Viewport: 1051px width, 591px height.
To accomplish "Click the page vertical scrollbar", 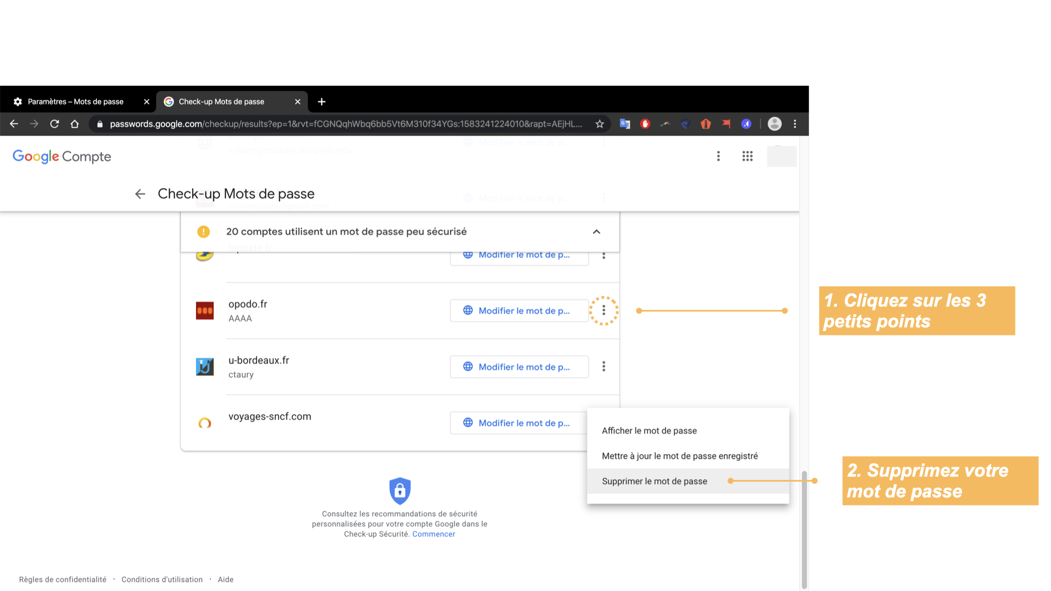I will pos(804,528).
